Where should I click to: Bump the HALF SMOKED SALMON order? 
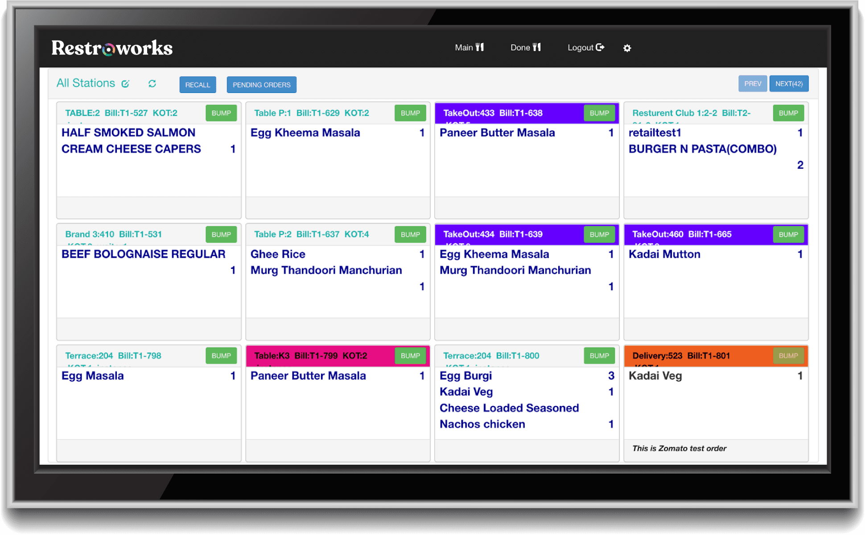point(221,113)
